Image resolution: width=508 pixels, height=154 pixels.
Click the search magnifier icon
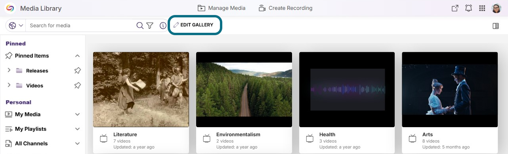click(139, 25)
